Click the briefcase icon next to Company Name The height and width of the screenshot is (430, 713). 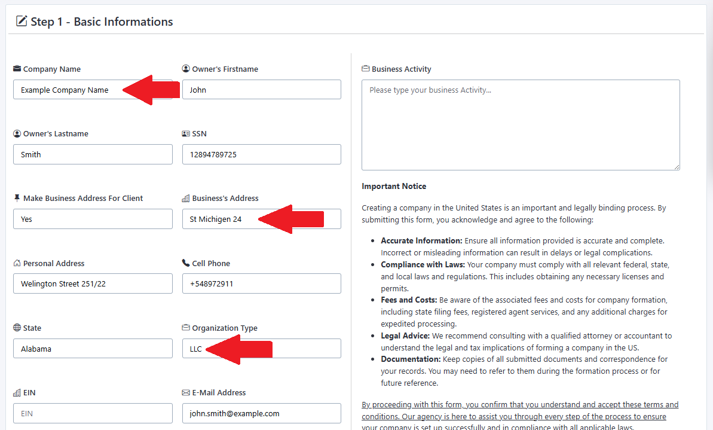click(x=17, y=69)
